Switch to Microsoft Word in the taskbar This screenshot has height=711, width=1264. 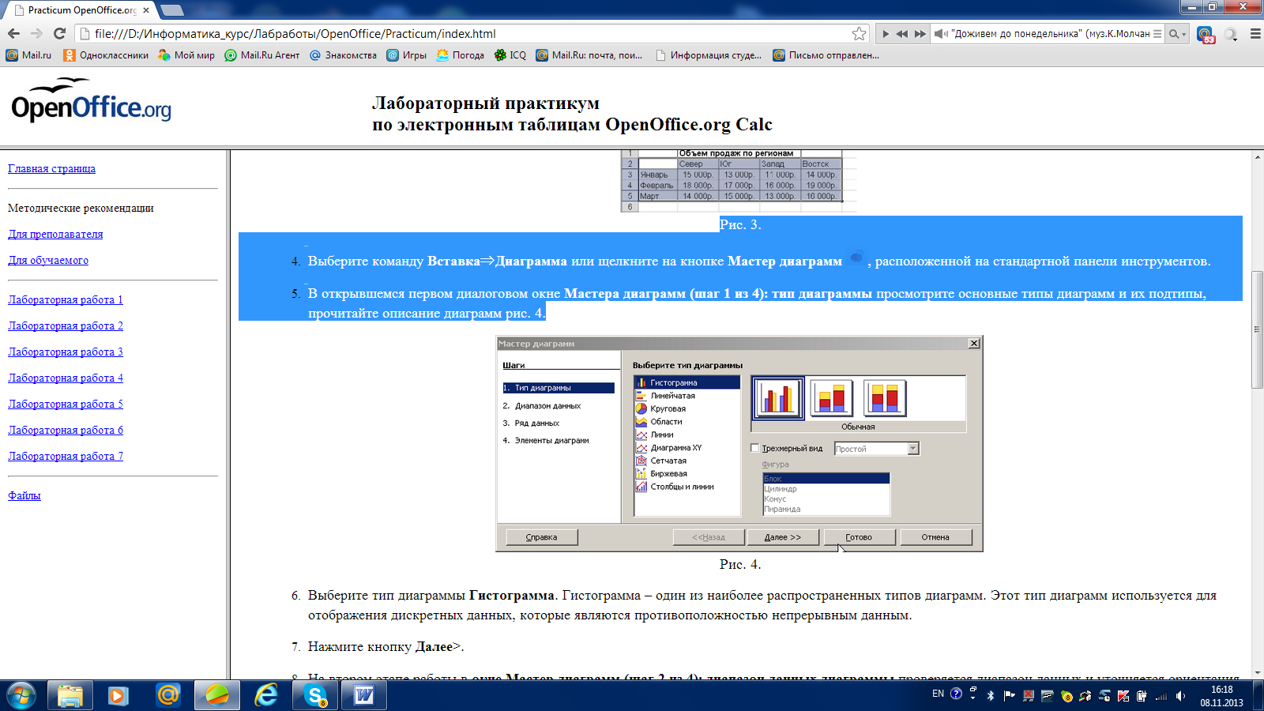pos(364,695)
